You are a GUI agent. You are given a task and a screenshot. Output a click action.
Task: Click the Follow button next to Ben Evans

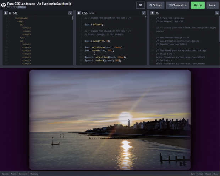pyautogui.click(x=22, y=7)
